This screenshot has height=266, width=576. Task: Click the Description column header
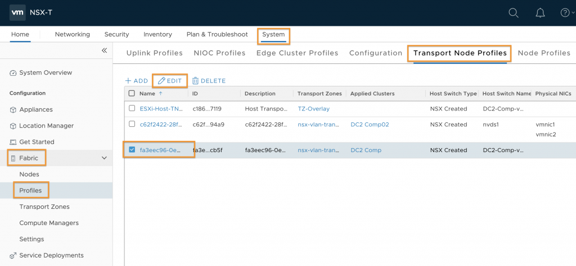click(x=260, y=93)
